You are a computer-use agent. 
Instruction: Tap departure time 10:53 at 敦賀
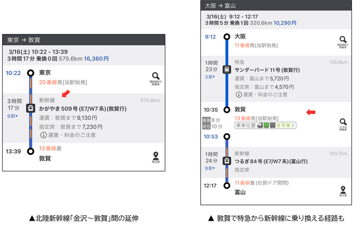coord(211,137)
